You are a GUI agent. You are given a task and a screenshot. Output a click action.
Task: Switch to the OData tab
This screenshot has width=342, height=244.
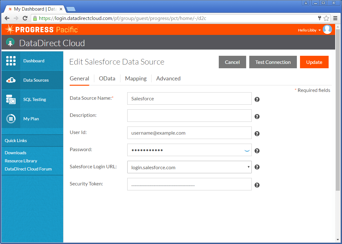coord(107,79)
